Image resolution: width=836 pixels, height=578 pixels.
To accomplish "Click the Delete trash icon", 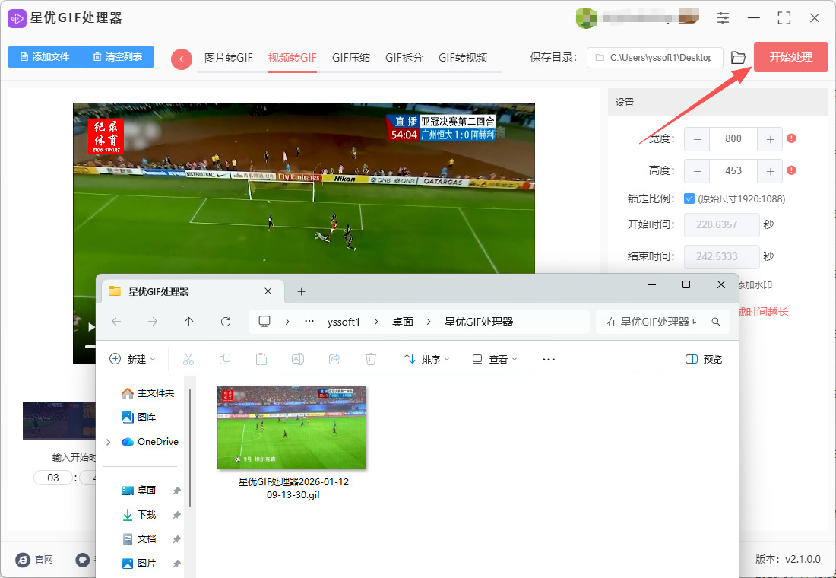I will (x=371, y=359).
